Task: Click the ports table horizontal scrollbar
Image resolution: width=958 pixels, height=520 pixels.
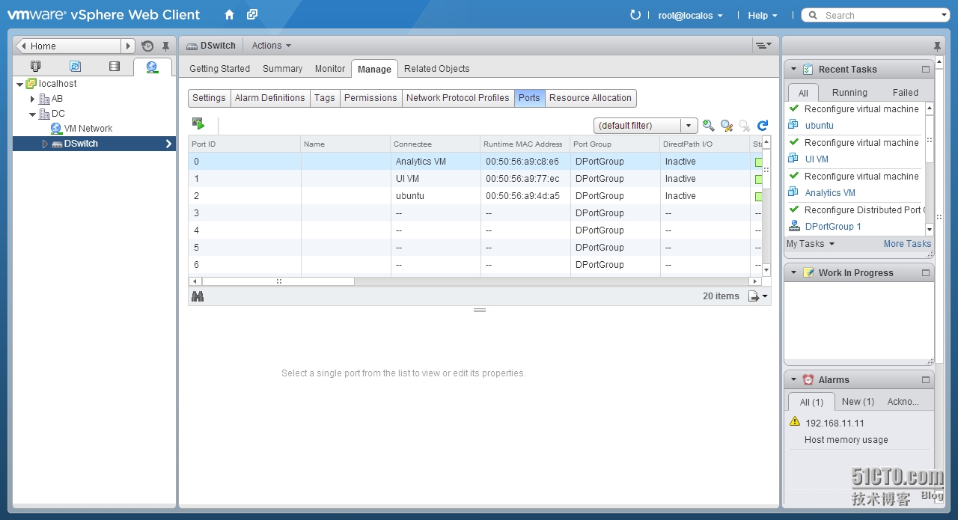Action: point(278,281)
